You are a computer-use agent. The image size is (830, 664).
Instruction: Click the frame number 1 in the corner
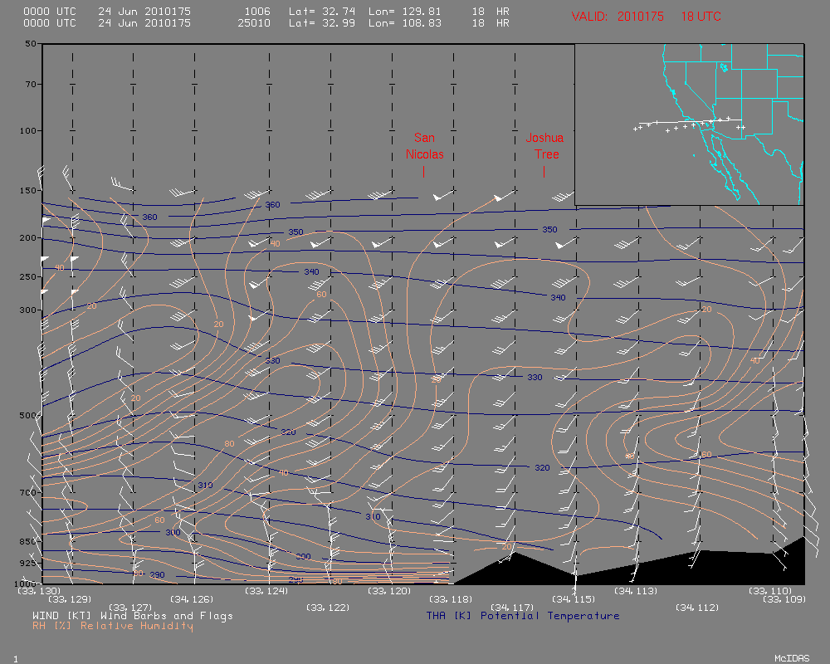[x=15, y=659]
